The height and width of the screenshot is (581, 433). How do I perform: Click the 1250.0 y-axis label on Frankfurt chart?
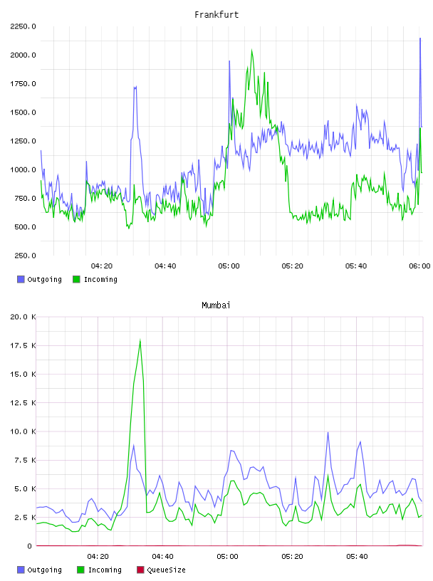(23, 141)
